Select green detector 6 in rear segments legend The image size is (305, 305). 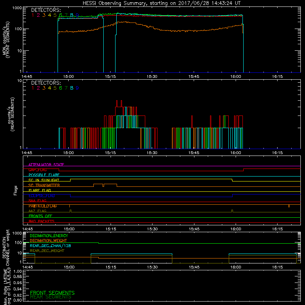tap(61, 88)
